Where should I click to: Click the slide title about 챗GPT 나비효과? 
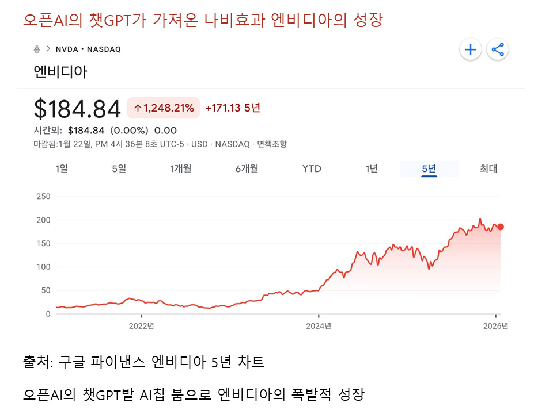coord(203,20)
